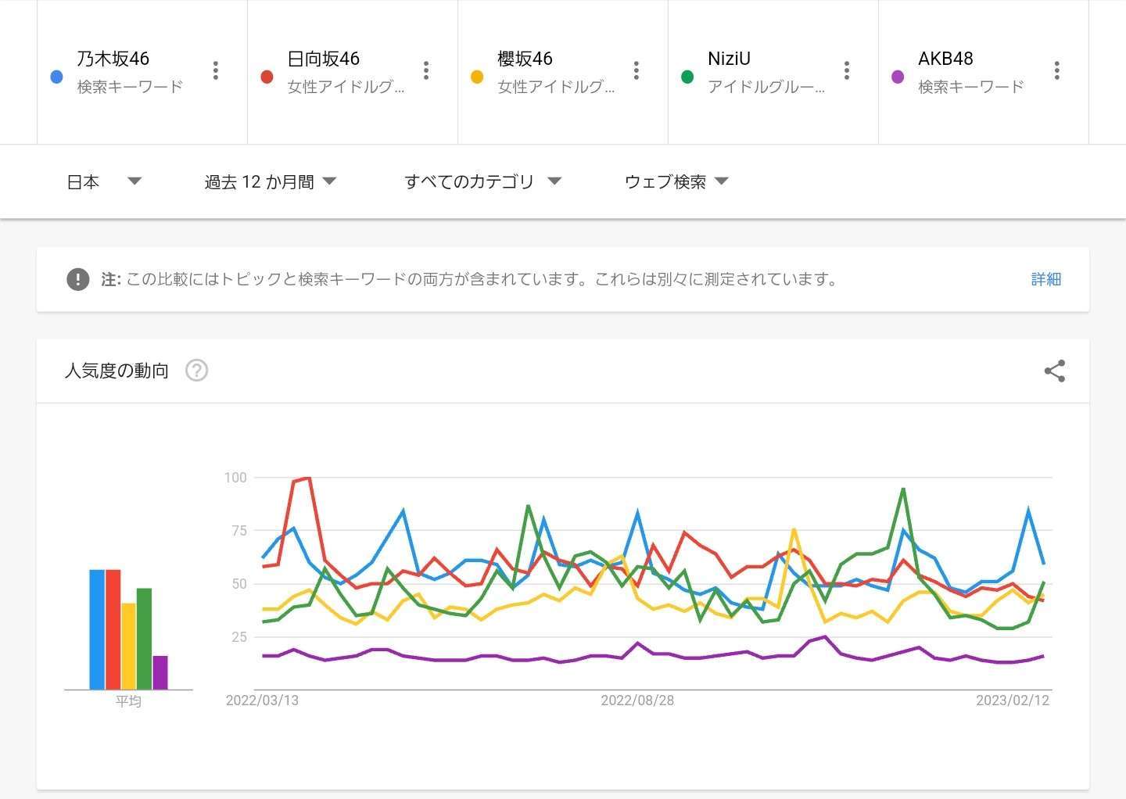Open three-dot menu for NiziU

coord(847,70)
